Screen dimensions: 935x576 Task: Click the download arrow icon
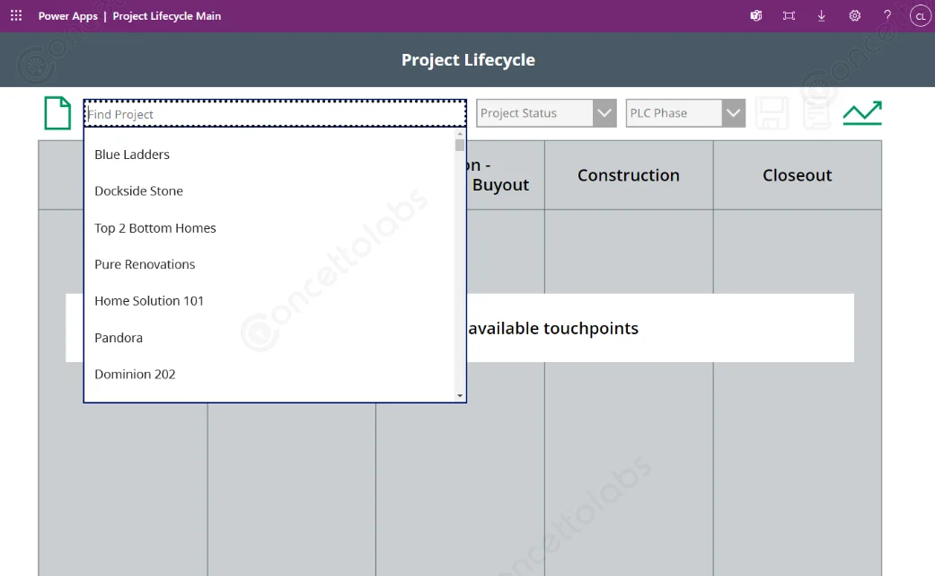click(821, 16)
